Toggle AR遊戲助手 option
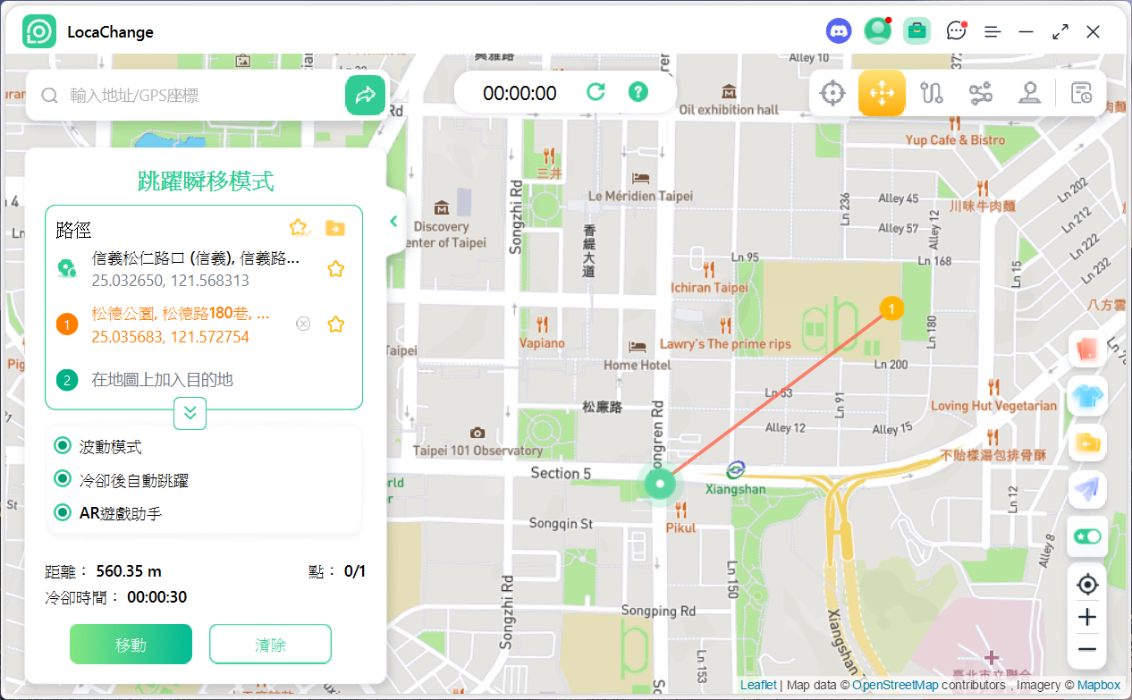Image resolution: width=1132 pixels, height=700 pixels. click(x=63, y=512)
